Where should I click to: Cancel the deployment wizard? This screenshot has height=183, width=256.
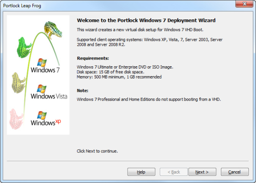pyautogui.click(x=235, y=172)
